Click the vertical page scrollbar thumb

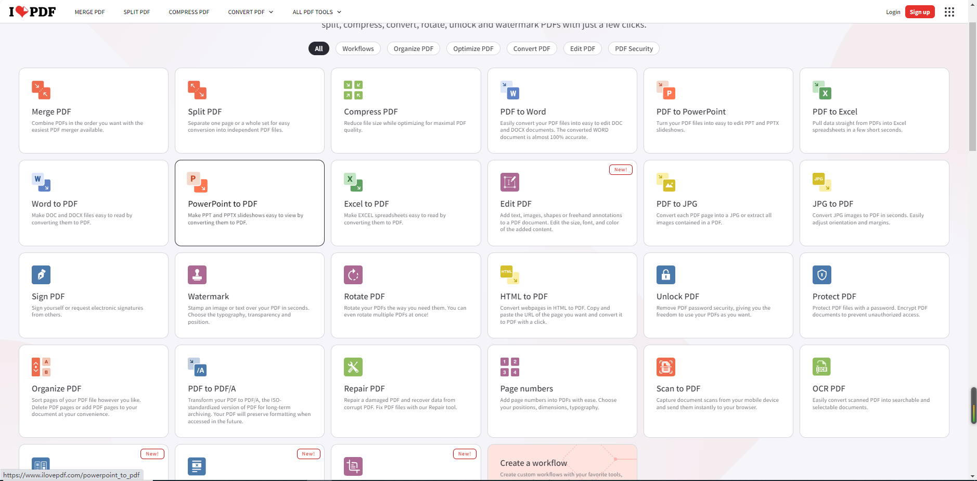[x=972, y=88]
